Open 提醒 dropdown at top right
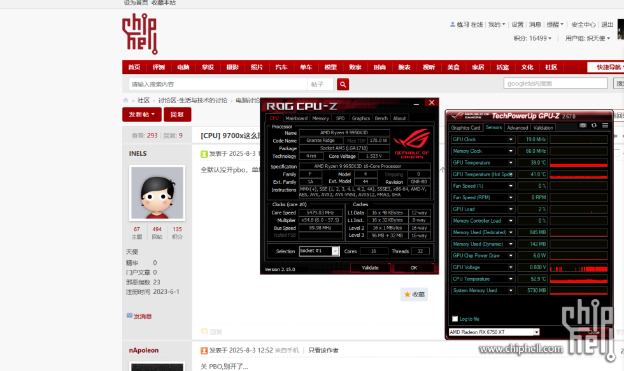 tap(555, 25)
